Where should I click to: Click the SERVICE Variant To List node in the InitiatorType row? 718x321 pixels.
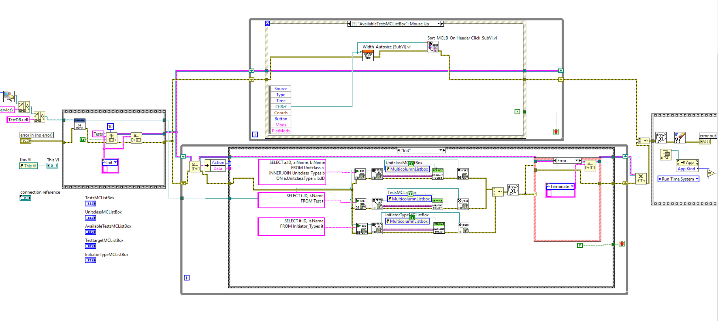click(x=439, y=228)
